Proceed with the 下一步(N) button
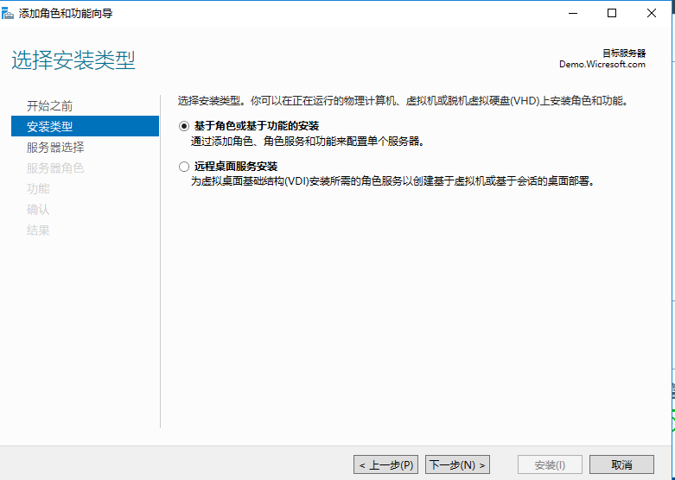This screenshot has height=480, width=675. pos(457,464)
